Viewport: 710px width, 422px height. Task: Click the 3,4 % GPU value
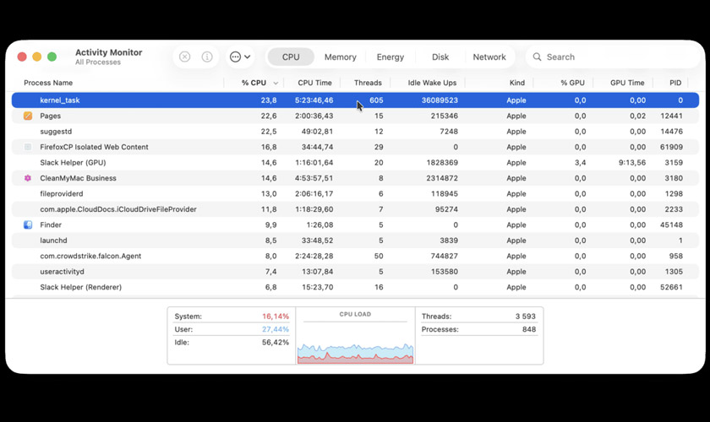pyautogui.click(x=580, y=162)
